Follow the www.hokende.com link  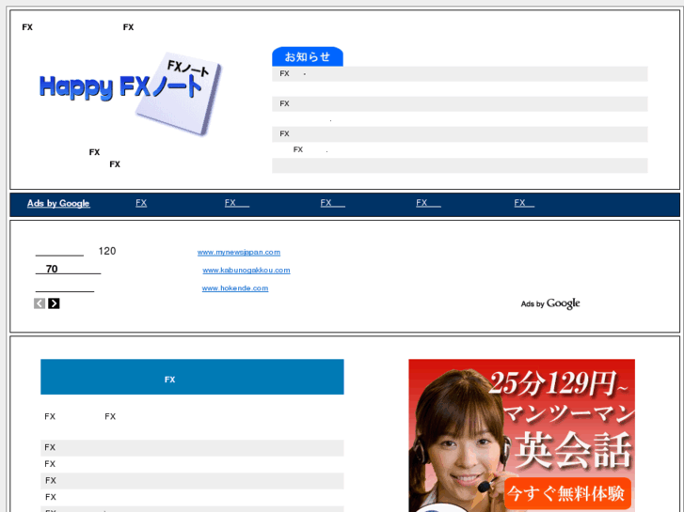(x=234, y=288)
